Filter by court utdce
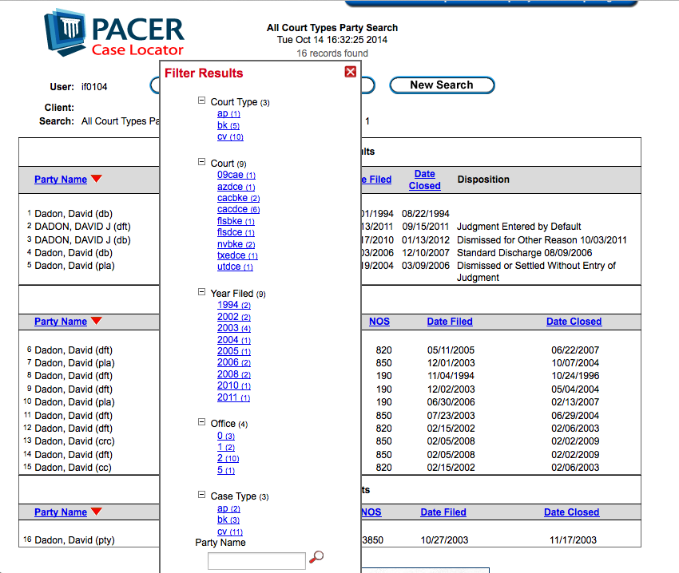 point(235,267)
